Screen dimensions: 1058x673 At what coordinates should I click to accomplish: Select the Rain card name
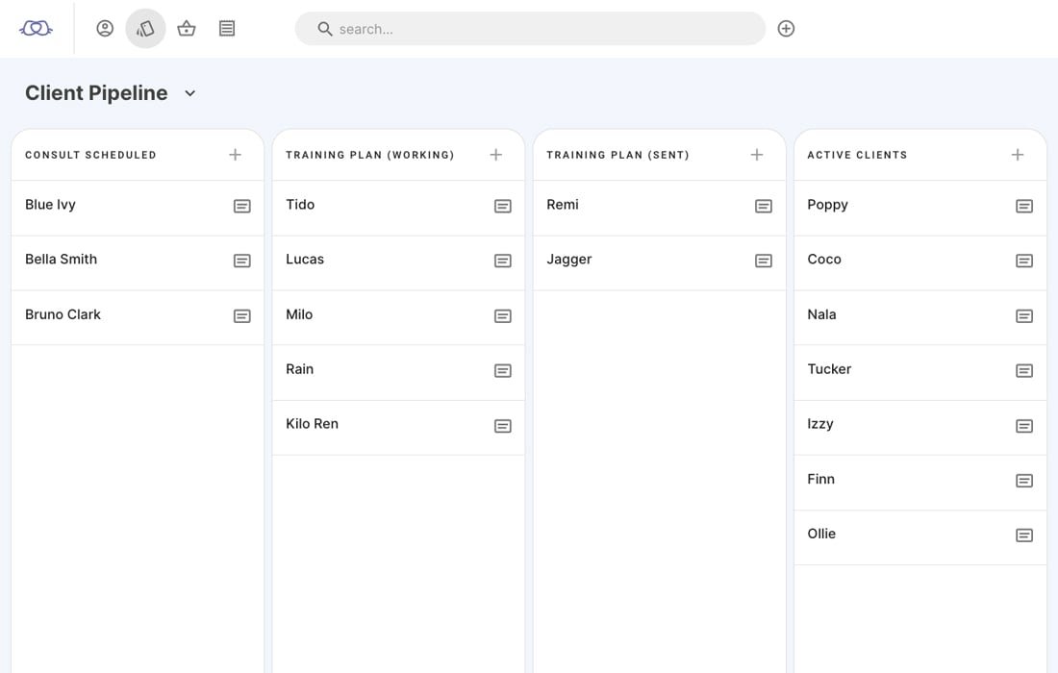click(299, 369)
